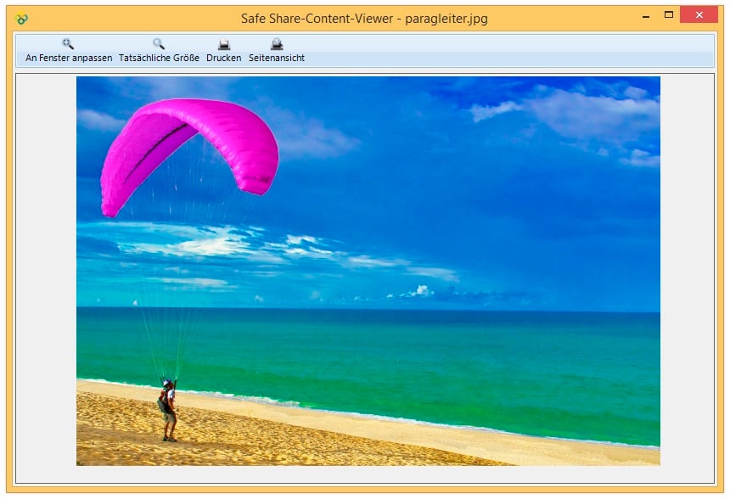This screenshot has height=499, width=730.
Task: Select the 'An Fenster anpassen' label
Action: pos(69,58)
